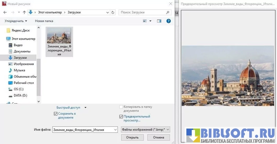Click the Up folder arrow icon
The image size is (277, 144).
(x=24, y=12)
